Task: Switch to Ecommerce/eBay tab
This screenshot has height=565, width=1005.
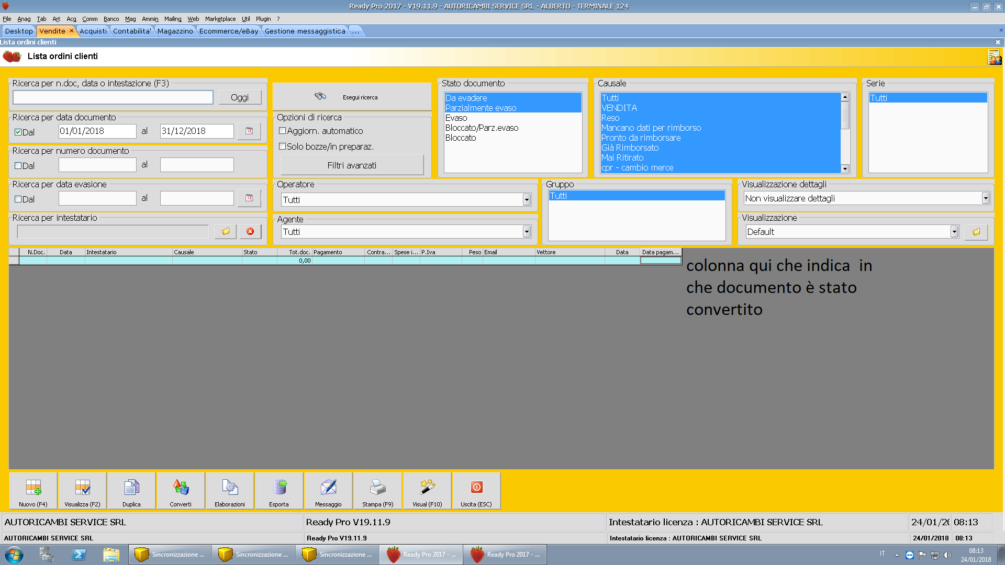Action: tap(229, 31)
